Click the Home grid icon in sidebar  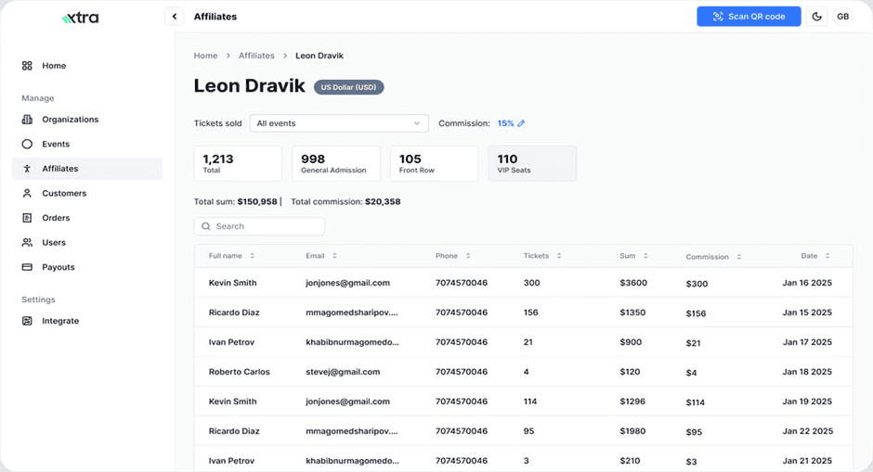click(x=27, y=66)
